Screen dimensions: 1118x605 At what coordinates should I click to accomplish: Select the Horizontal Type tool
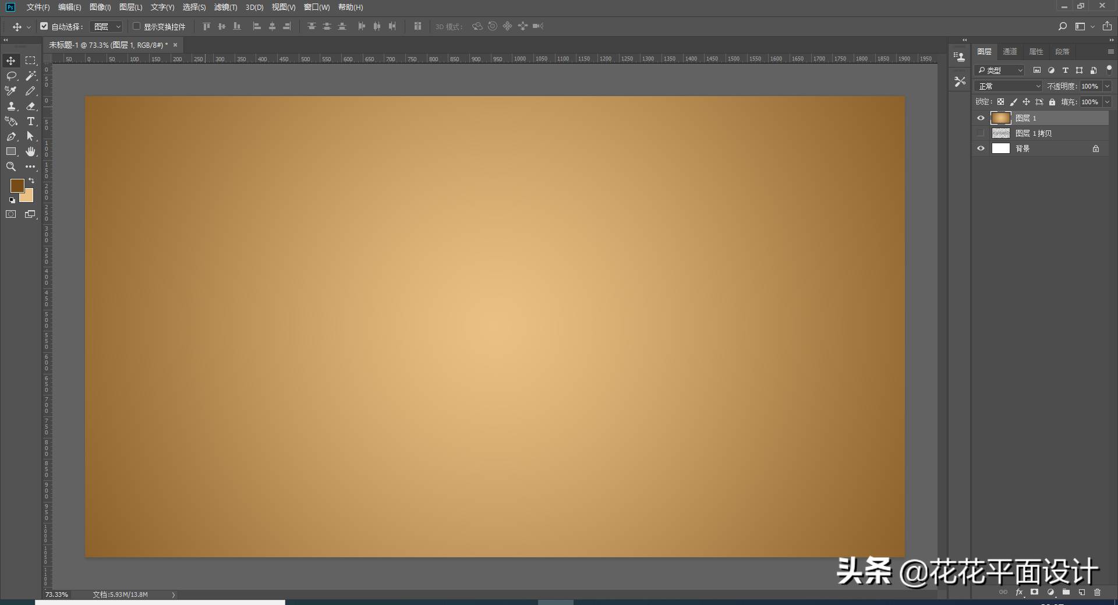coord(31,121)
